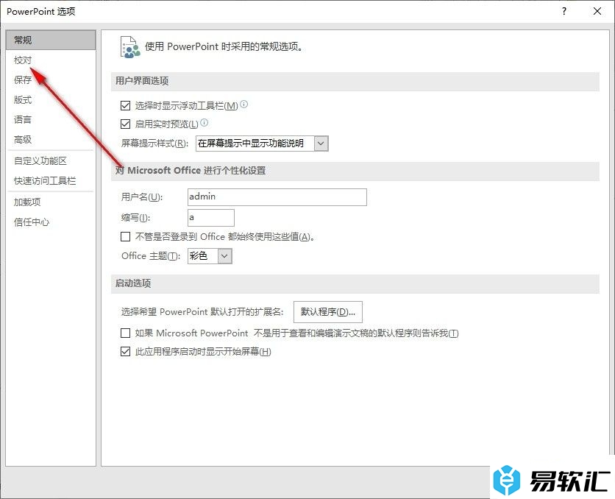Screen dimensions: 615x499
Task: Switch to the 版式 category
Action: (51, 99)
